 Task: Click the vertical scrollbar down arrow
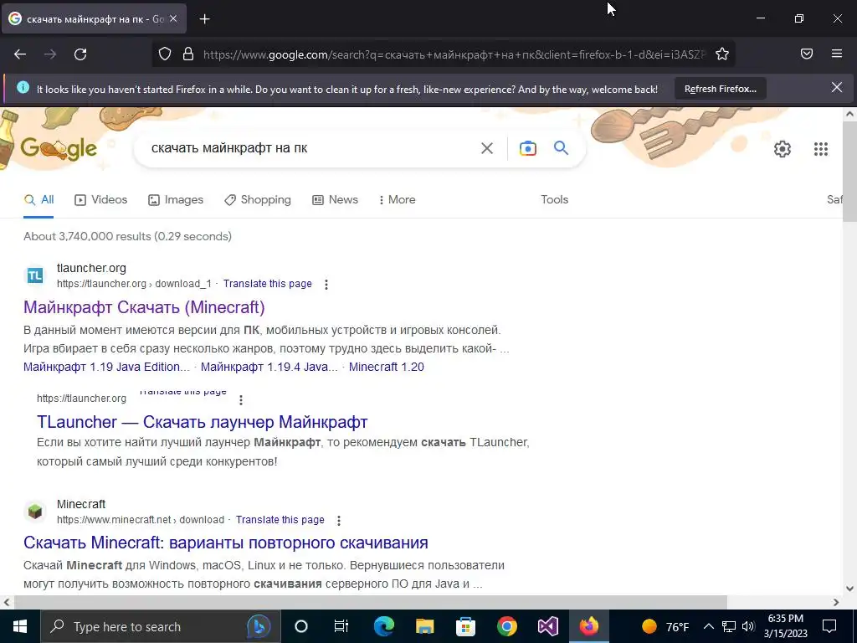coord(850,589)
